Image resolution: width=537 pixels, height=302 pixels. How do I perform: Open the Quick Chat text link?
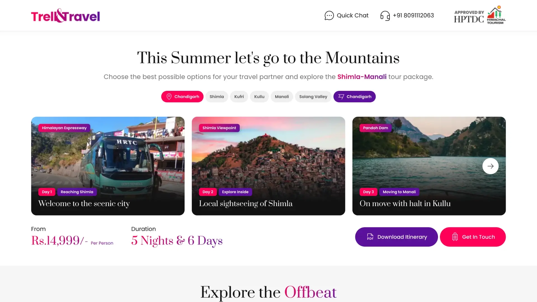[x=352, y=15]
